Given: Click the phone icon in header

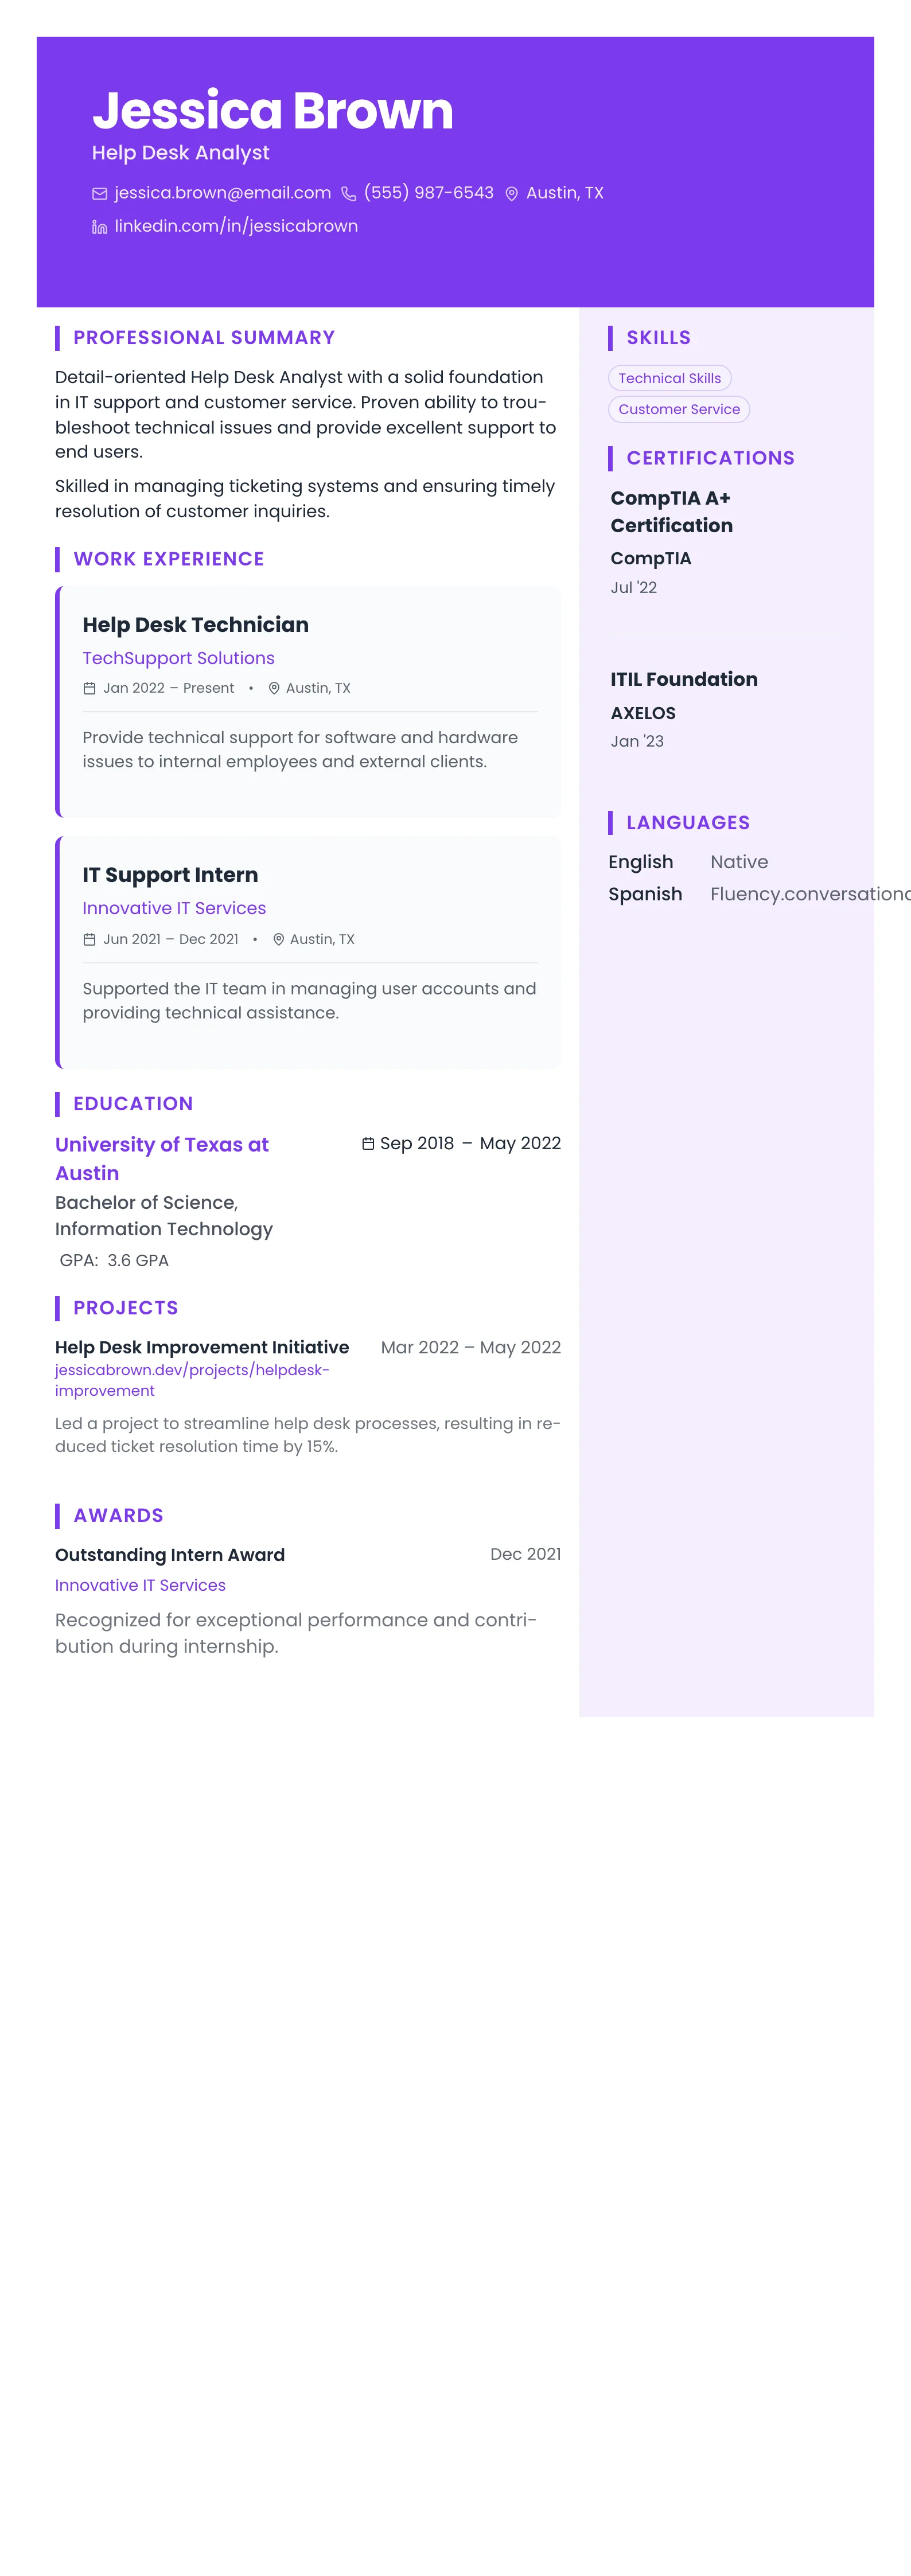Looking at the screenshot, I should point(349,194).
